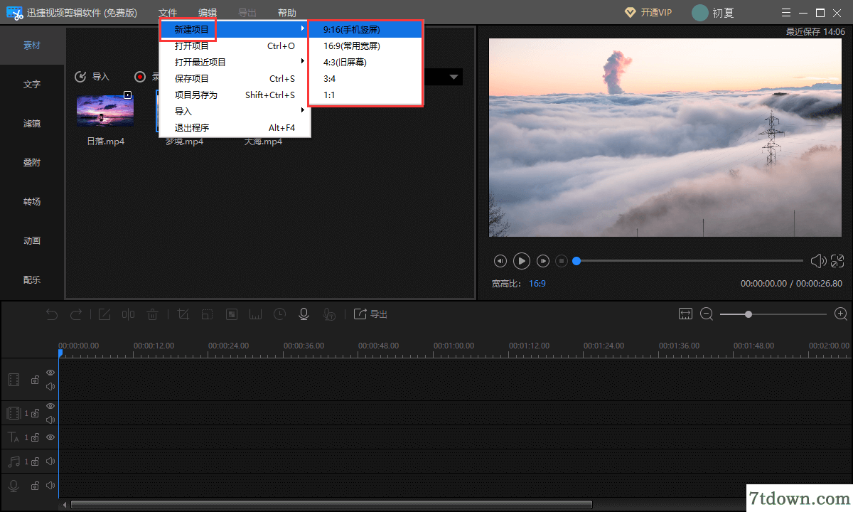Switch to the 文字 sidebar tab

[x=32, y=84]
